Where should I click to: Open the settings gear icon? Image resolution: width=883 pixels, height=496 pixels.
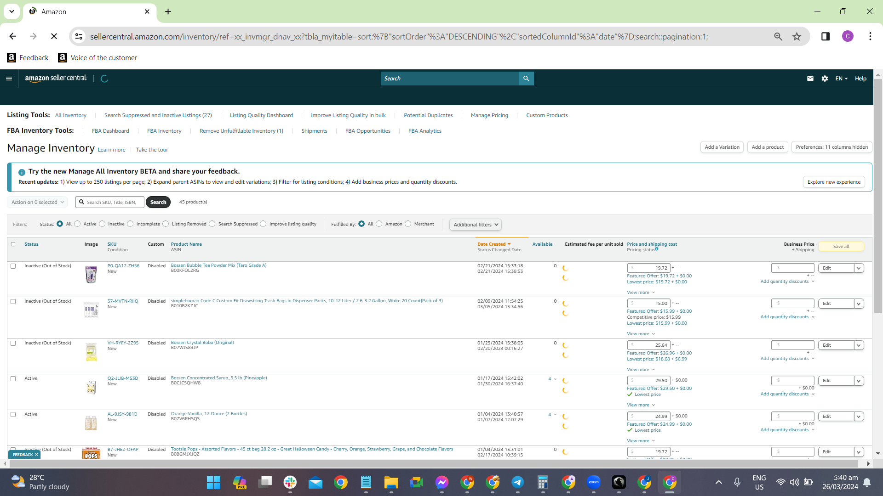[x=825, y=79]
